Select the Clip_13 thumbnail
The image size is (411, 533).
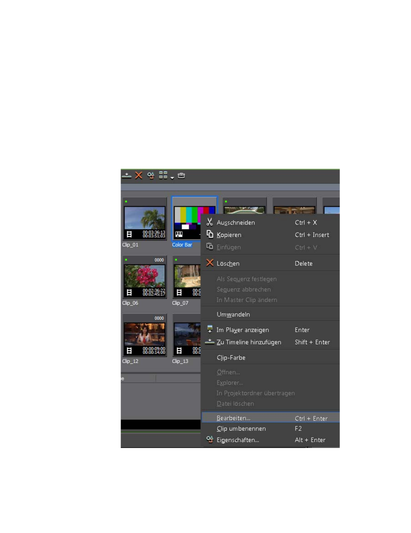(187, 335)
